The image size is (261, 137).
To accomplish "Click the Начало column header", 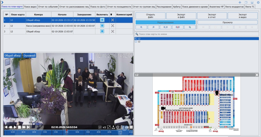I will (62, 15).
